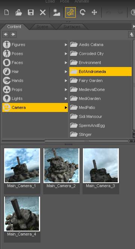Expand the Hands submenu arrow
135x249 pixels.
pyautogui.click(x=66, y=81)
